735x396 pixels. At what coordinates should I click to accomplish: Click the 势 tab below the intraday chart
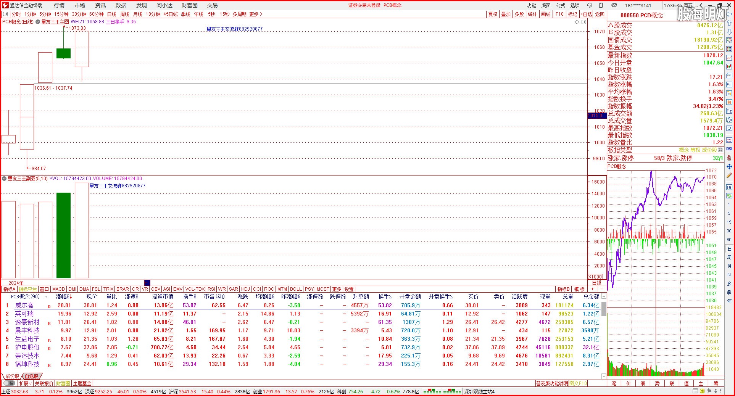point(657,383)
